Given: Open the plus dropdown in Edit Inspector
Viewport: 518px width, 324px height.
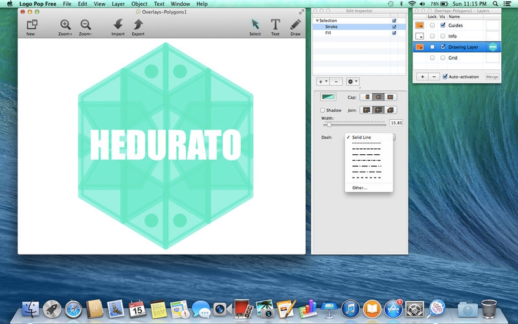Looking at the screenshot, I should (x=322, y=82).
